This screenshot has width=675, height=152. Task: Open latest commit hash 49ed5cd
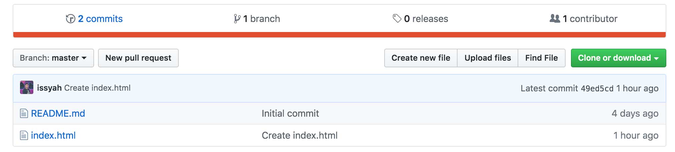click(597, 88)
